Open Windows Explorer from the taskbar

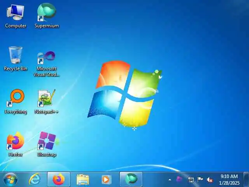83,180
